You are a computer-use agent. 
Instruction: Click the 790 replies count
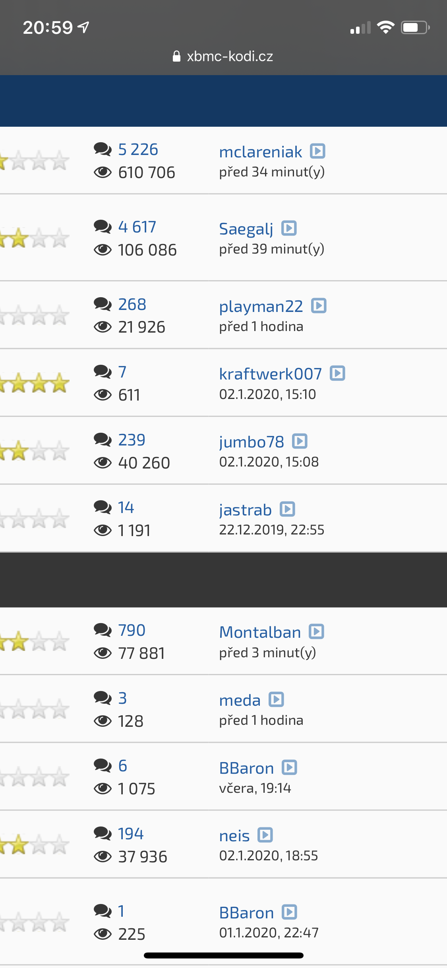132,630
